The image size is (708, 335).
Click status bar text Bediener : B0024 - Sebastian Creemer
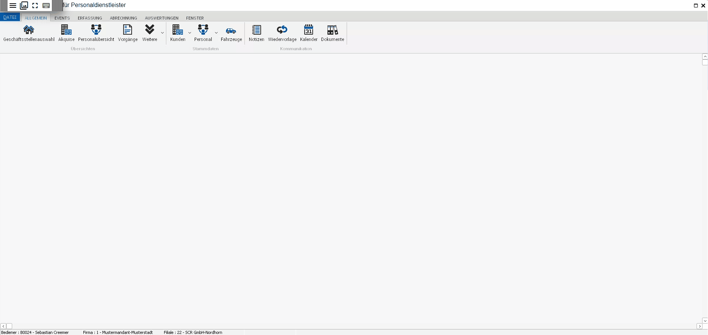click(35, 332)
